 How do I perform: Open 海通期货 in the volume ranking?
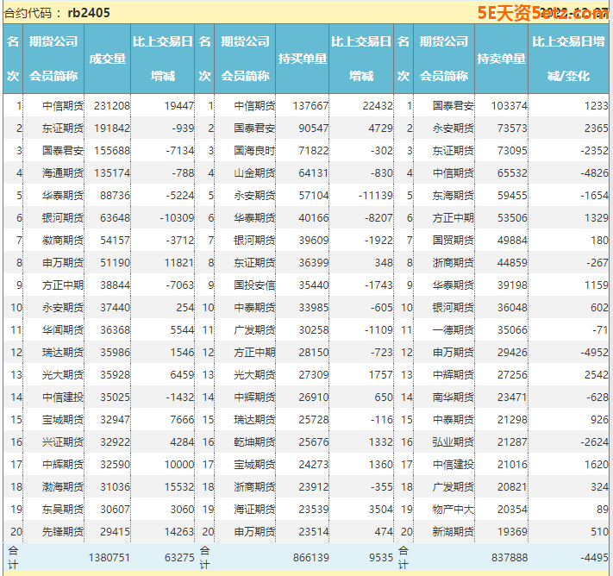tap(63, 173)
